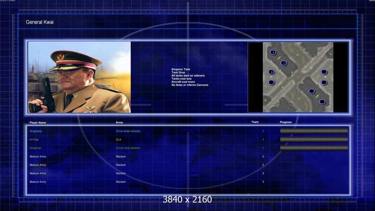Click the 'Army' column header
This screenshot has height=211, width=375.
click(x=119, y=122)
